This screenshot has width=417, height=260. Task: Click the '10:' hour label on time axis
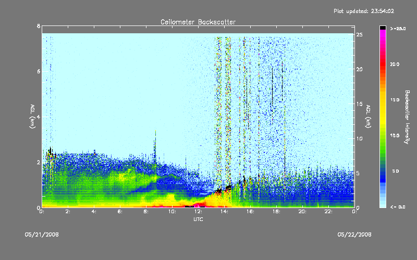(172, 212)
